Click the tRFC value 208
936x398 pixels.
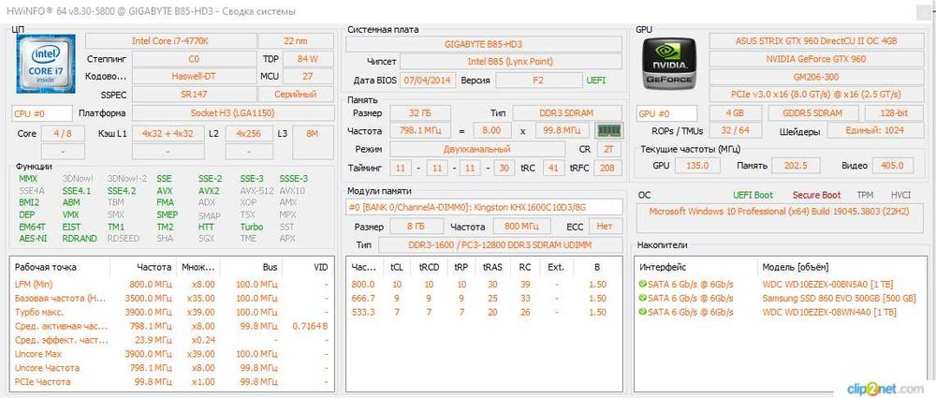(x=607, y=169)
